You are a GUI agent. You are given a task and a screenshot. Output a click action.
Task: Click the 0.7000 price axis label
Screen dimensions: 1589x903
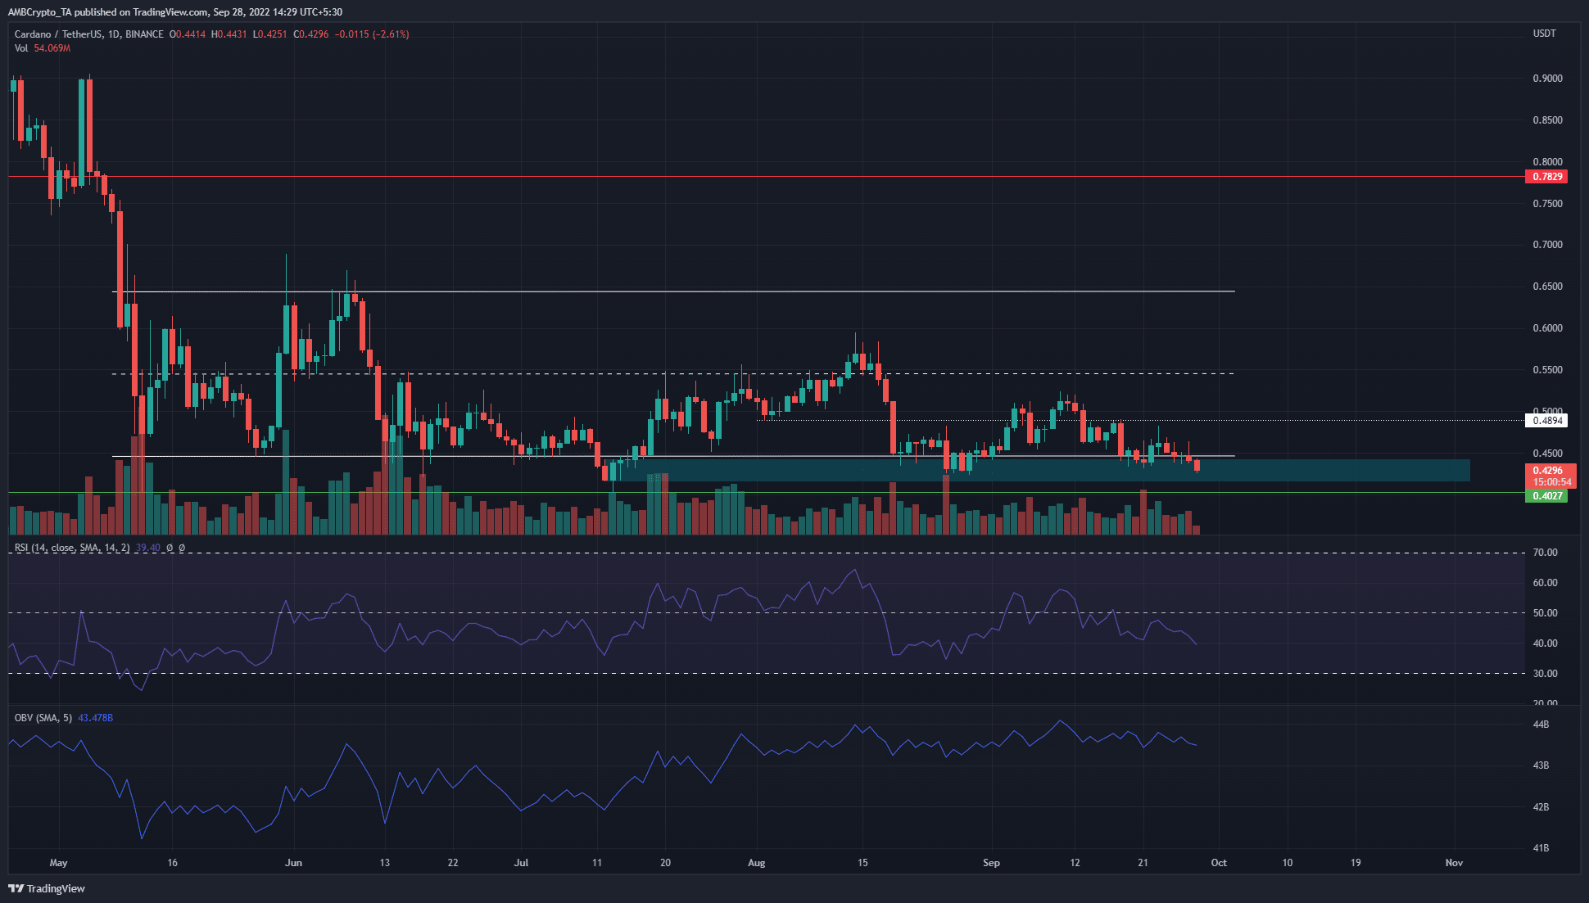(1547, 245)
